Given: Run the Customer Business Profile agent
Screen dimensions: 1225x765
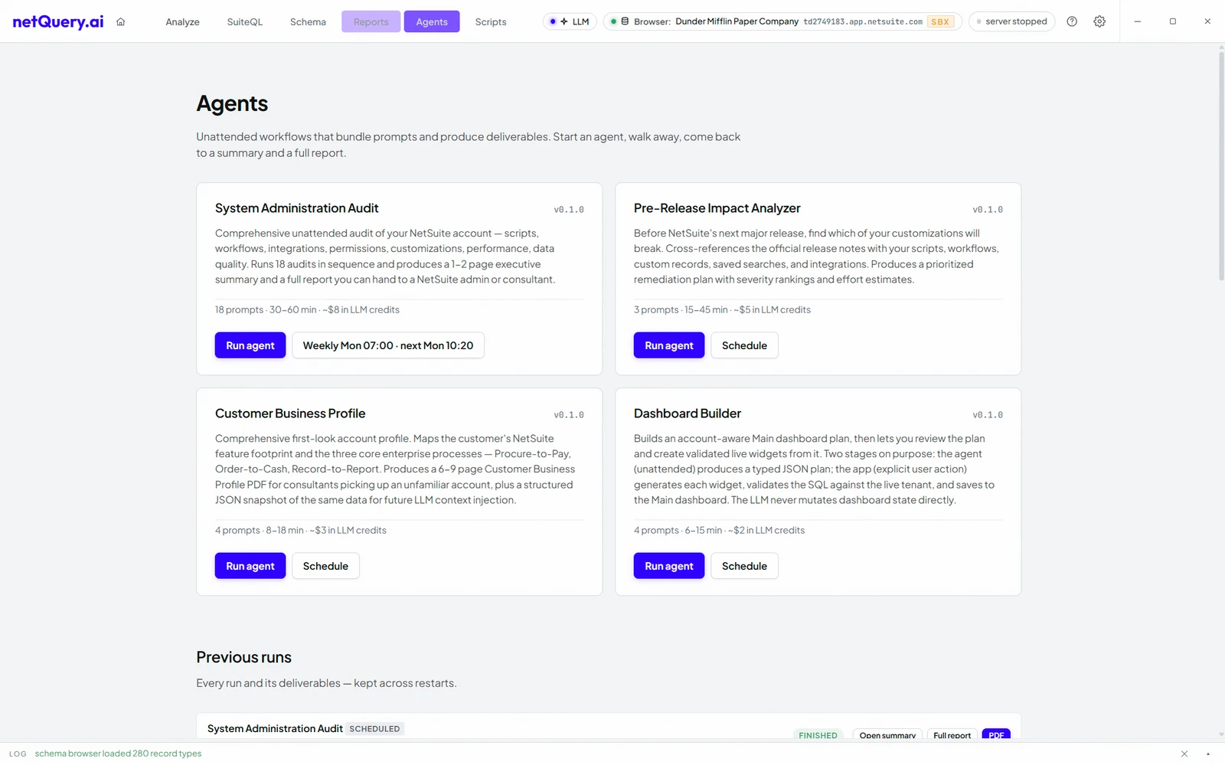Looking at the screenshot, I should pyautogui.click(x=250, y=566).
